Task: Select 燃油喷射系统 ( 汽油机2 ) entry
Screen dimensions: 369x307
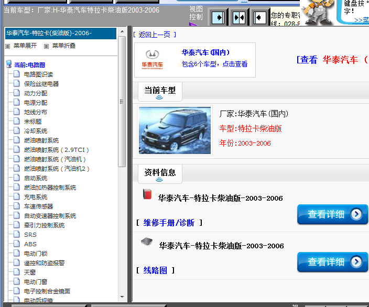Action: [57, 169]
